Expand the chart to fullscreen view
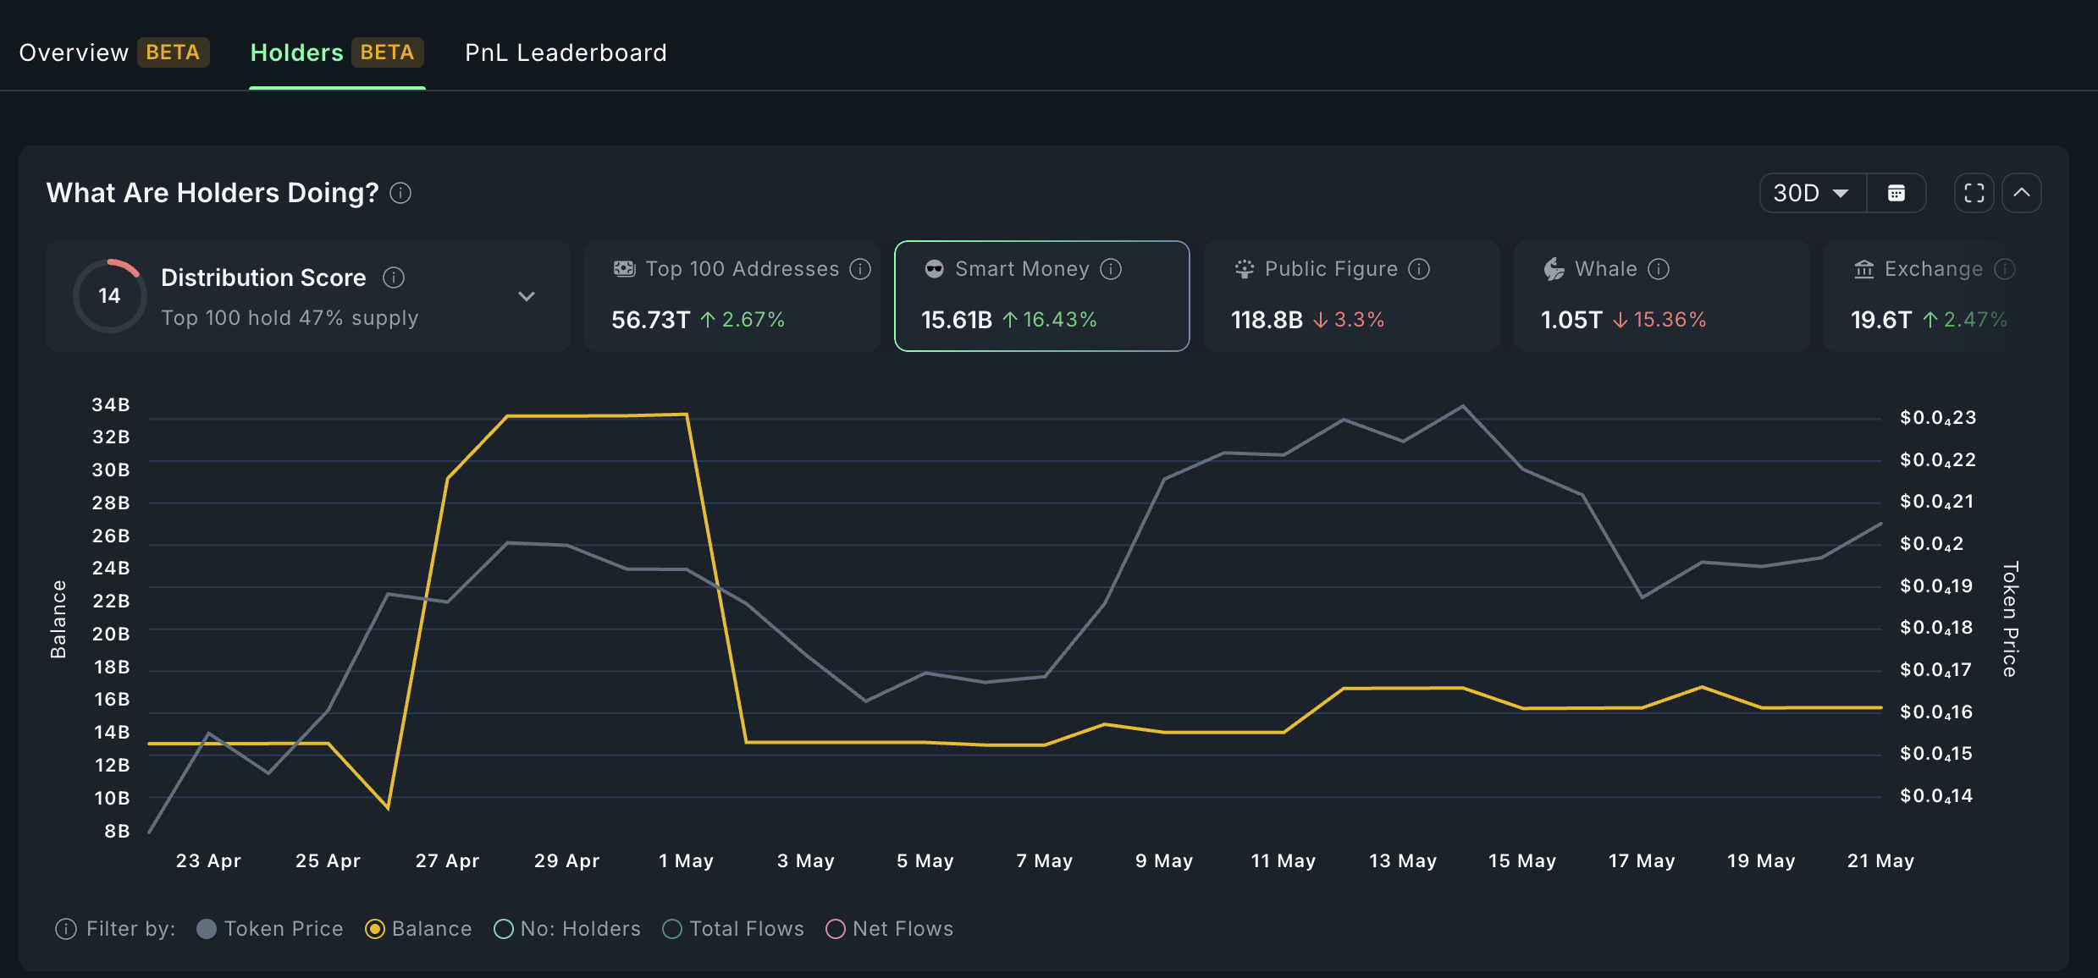 (x=1974, y=193)
